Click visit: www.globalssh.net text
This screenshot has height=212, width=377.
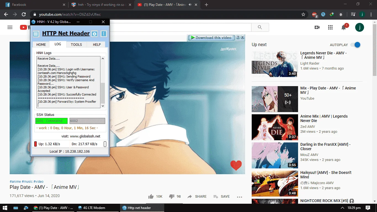click(x=81, y=136)
